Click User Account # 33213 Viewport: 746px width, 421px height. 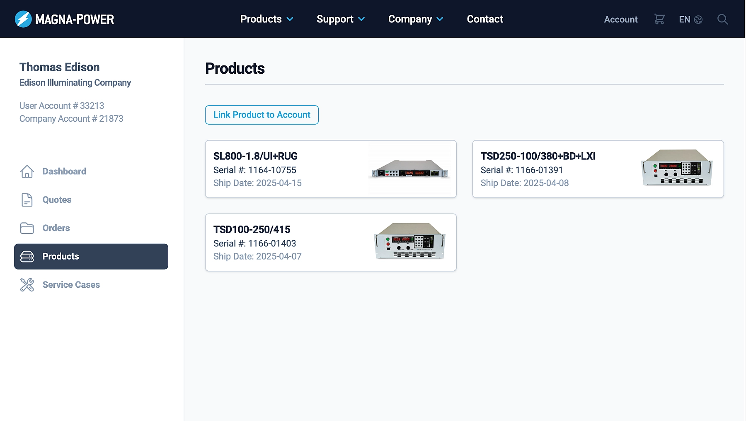tap(62, 106)
